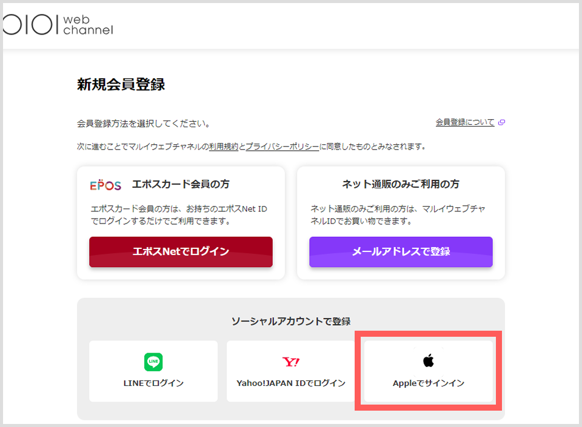This screenshot has width=582, height=427.
Task: Click the エポスカード会員の方 card title
Action: pos(181,184)
